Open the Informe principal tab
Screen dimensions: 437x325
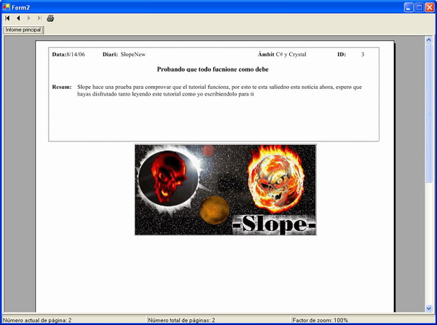tap(23, 30)
